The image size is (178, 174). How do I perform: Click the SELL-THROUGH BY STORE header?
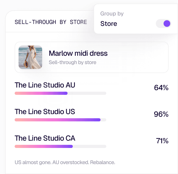pyautogui.click(x=51, y=22)
